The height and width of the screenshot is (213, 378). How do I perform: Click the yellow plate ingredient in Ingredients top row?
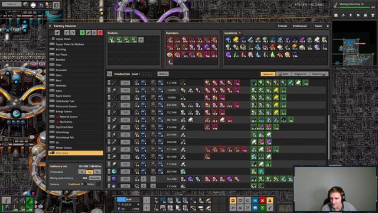click(x=236, y=40)
